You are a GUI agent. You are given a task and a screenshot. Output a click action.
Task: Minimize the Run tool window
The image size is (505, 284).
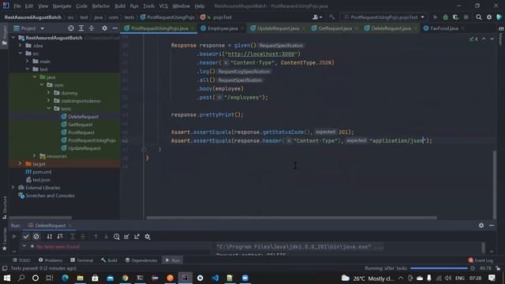click(x=492, y=226)
